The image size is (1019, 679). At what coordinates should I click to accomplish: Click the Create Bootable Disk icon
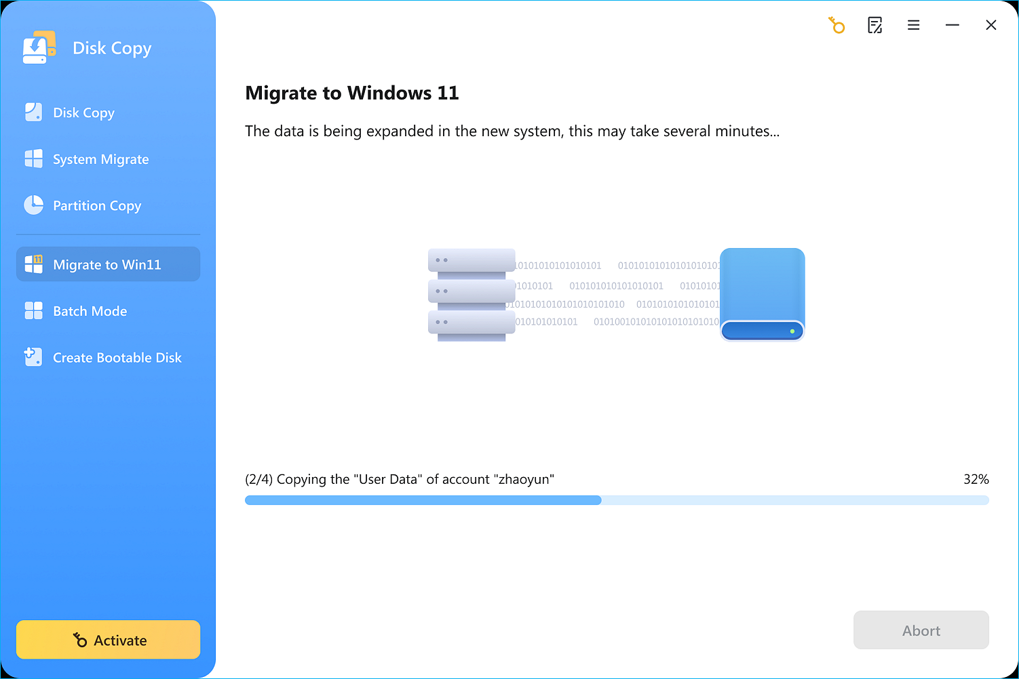[x=33, y=357]
